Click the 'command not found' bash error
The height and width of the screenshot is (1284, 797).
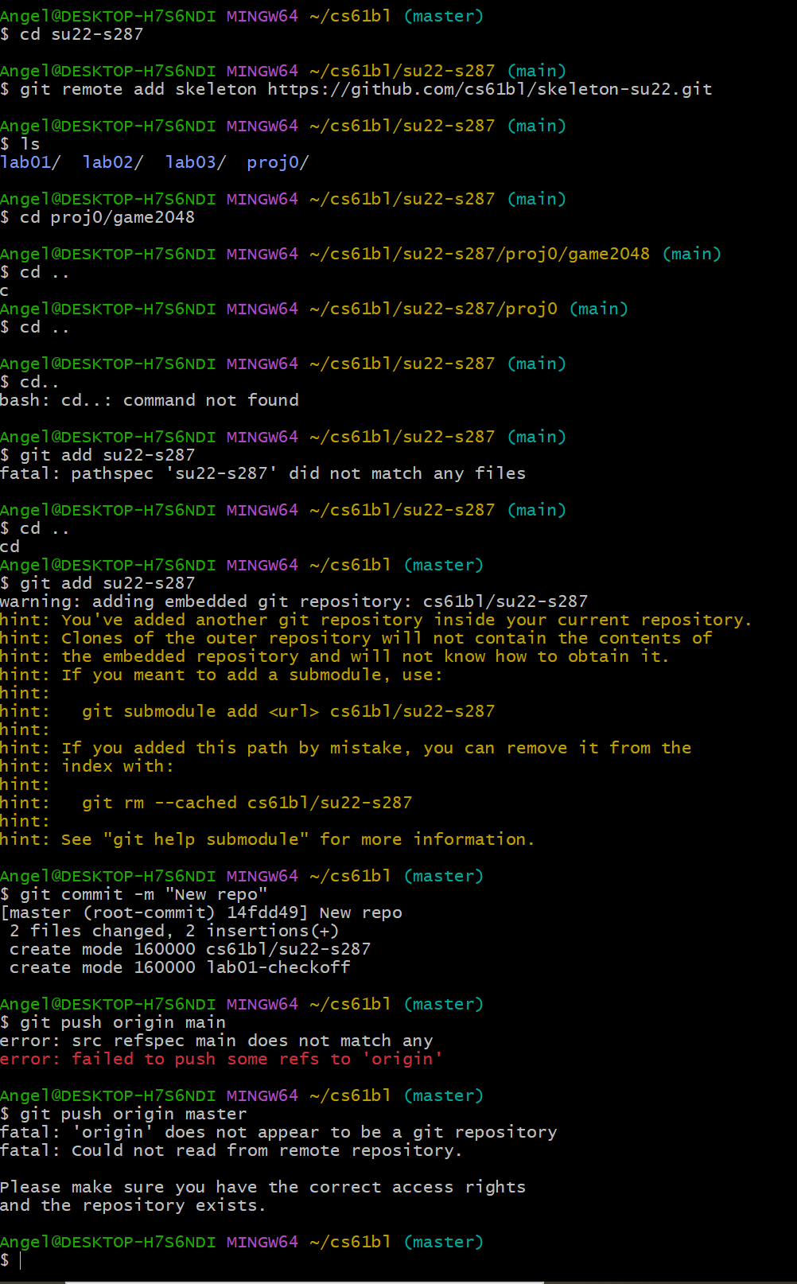tap(211, 400)
